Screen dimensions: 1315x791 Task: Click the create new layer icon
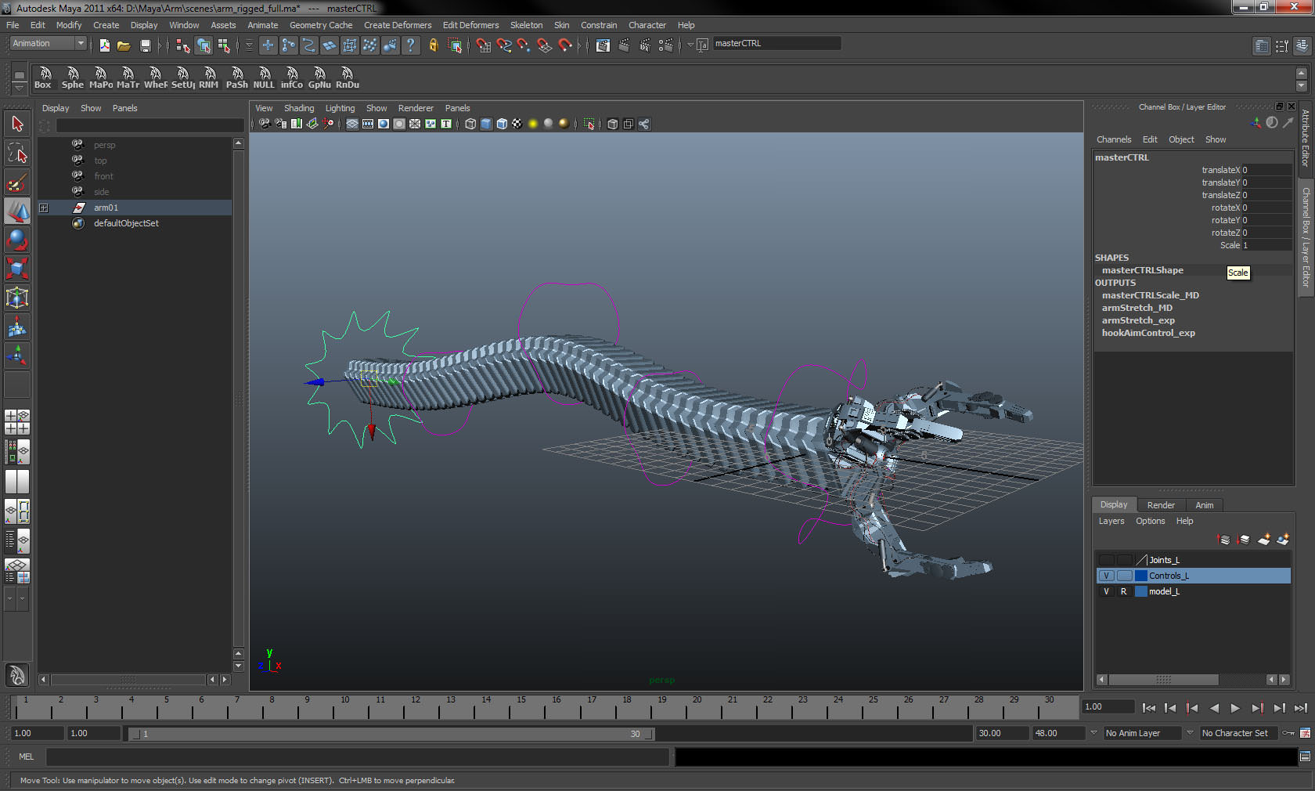pos(1264,540)
